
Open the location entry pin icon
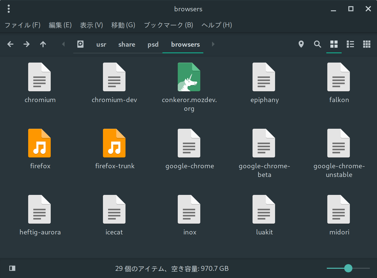(x=301, y=44)
